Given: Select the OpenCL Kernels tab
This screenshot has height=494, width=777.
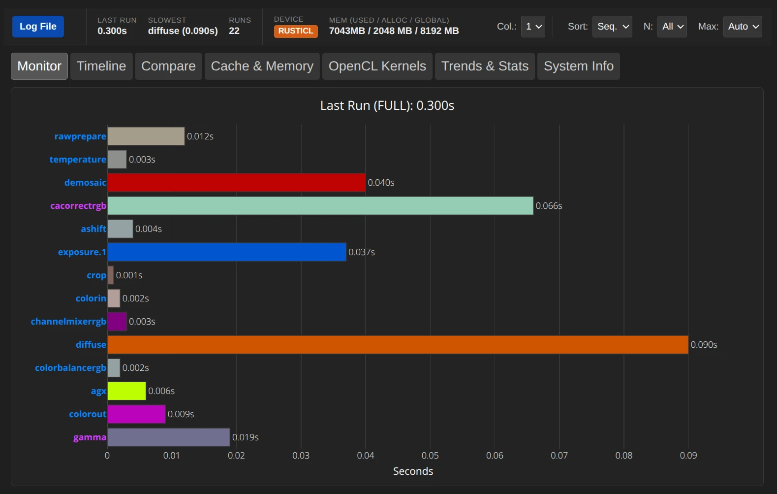Looking at the screenshot, I should (x=377, y=66).
